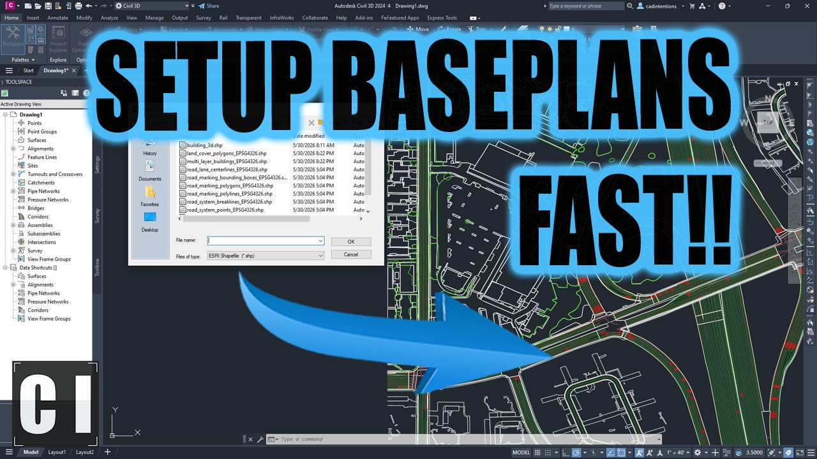The width and height of the screenshot is (817, 459).
Task: Click Documents in the file dialog sidebar
Action: click(150, 170)
